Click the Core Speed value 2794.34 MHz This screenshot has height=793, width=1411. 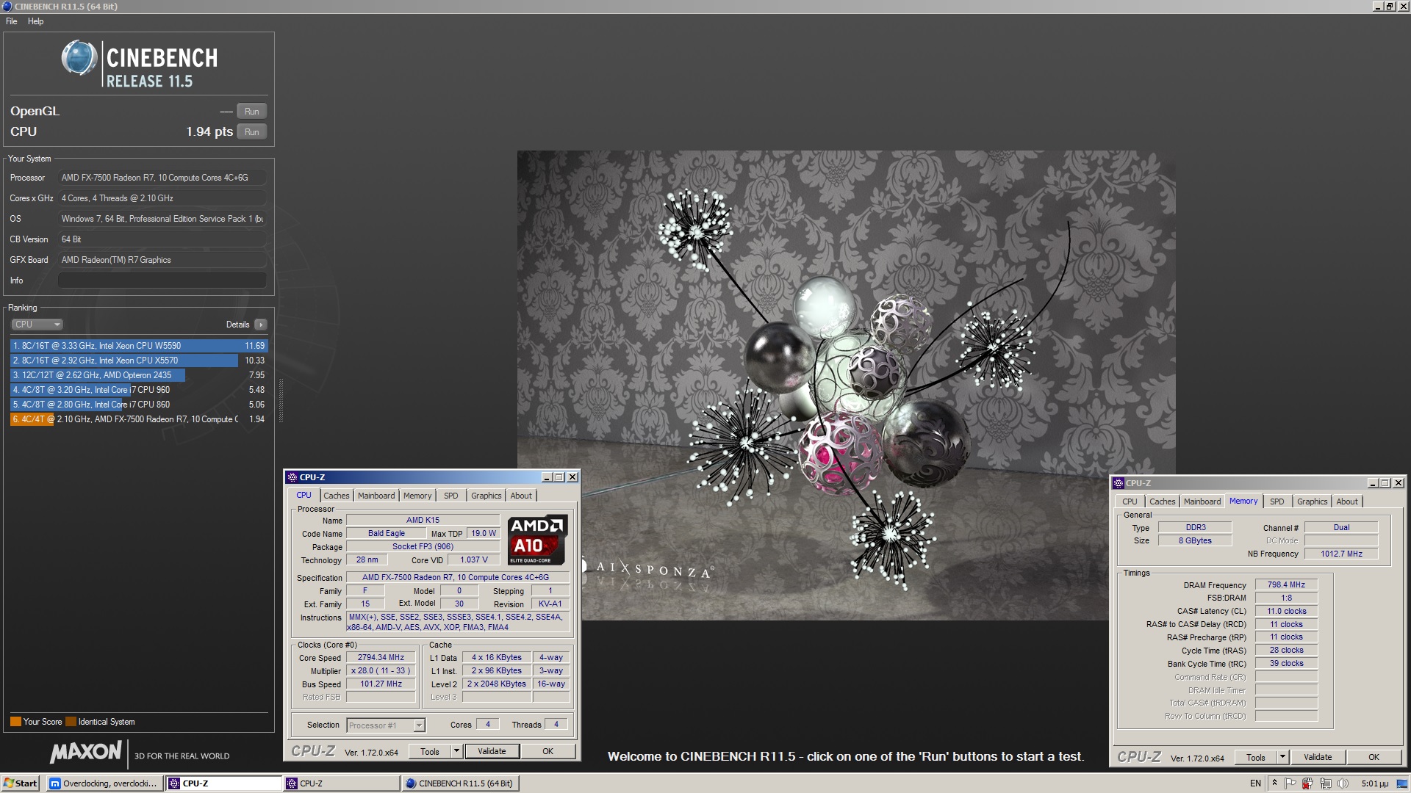381,658
